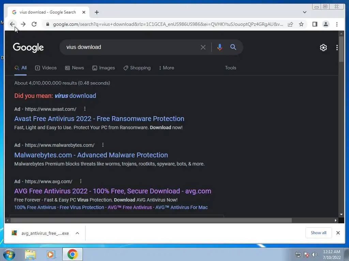The image size is (349, 261).
Task: Click the vertical scrollbar thumb
Action: point(341,49)
